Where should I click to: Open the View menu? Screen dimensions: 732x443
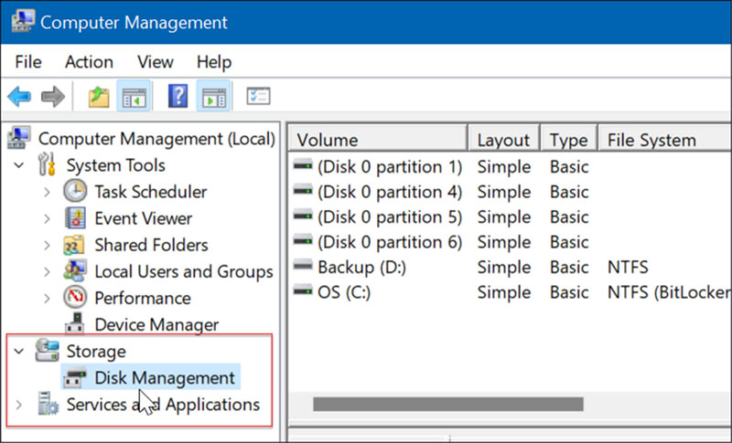point(155,62)
